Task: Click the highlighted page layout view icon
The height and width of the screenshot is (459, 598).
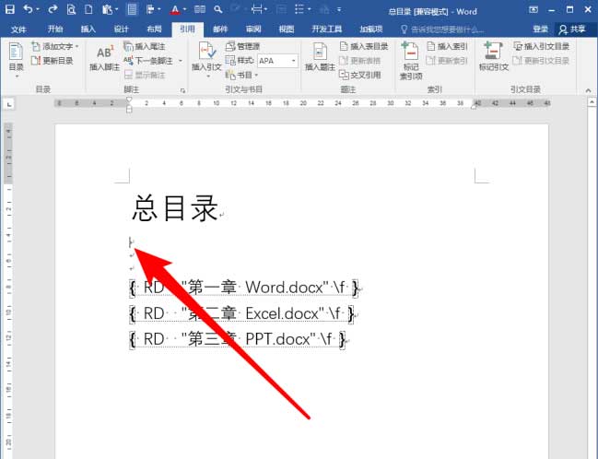Action: pos(132,9)
